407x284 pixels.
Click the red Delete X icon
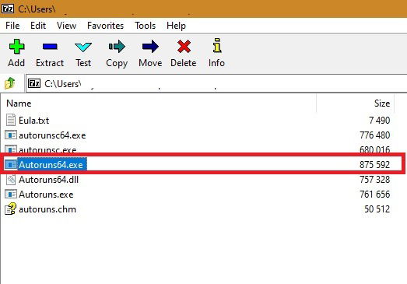pos(184,47)
